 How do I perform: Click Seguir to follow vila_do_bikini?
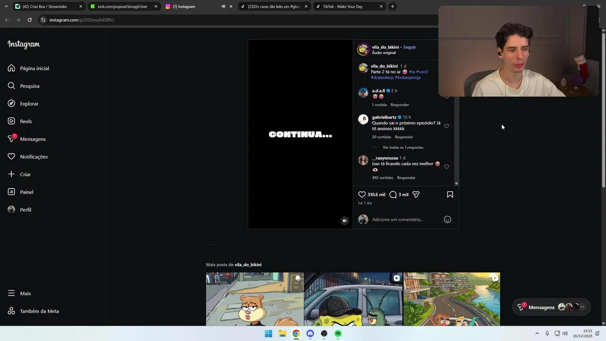[x=410, y=47]
